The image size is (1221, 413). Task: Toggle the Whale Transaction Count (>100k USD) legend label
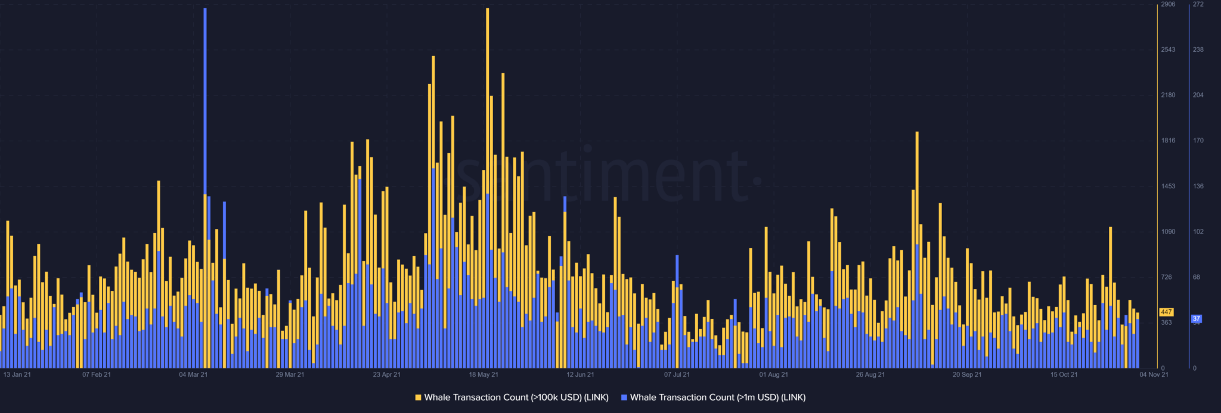click(x=516, y=398)
